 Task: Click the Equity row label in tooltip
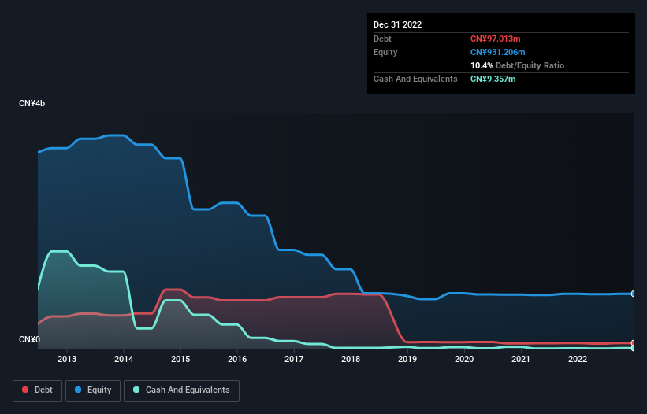click(x=385, y=52)
